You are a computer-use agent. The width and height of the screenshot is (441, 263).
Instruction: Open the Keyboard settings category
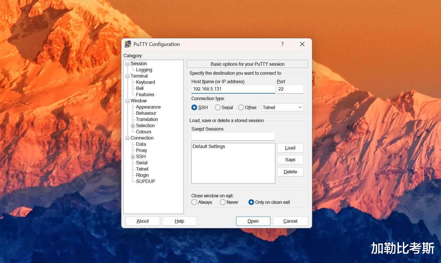145,82
